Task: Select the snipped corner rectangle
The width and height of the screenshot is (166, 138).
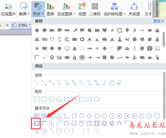Action: 52,99
